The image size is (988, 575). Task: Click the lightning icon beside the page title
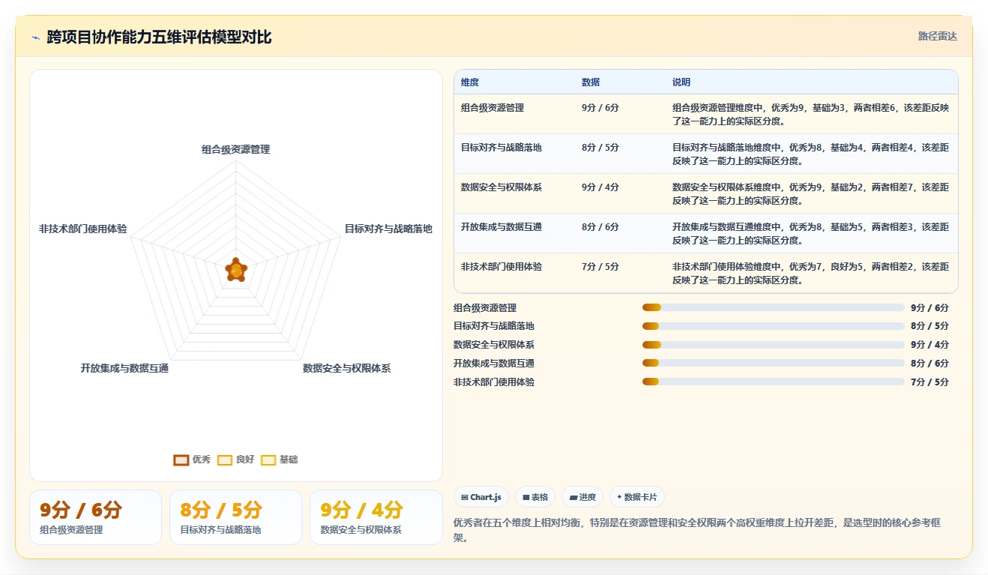(35, 37)
